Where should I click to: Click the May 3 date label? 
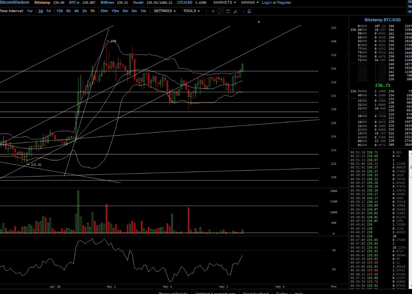tap(224, 287)
